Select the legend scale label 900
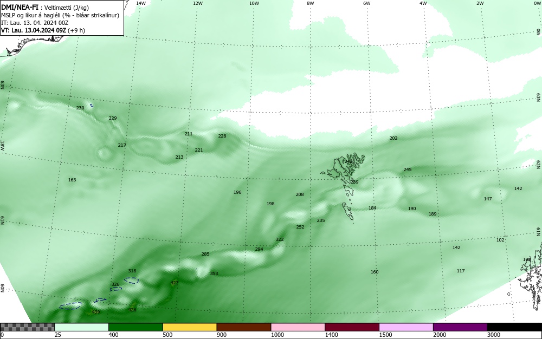 (x=222, y=335)
